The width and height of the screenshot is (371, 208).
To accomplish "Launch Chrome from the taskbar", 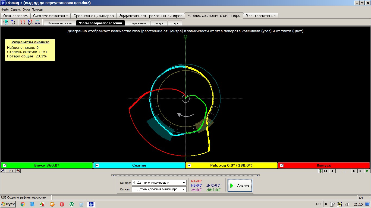I will pos(23,204).
